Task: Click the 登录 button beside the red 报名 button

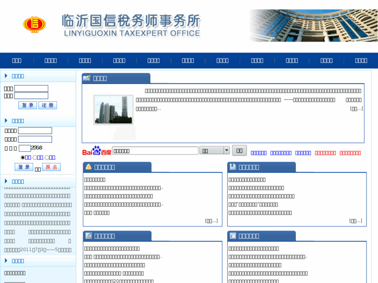Action: [24, 167]
